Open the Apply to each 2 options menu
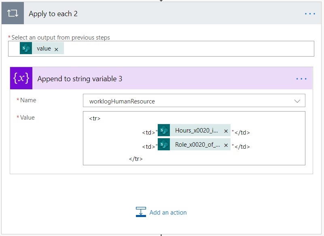 tap(310, 14)
